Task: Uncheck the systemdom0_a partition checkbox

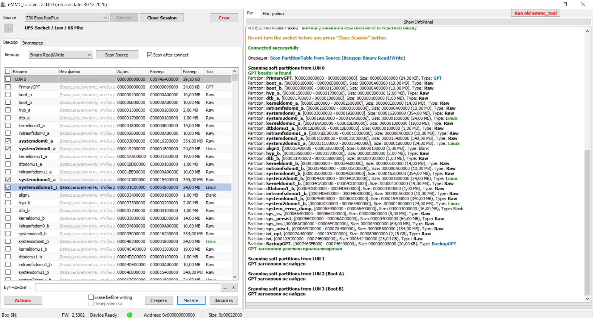Action: coord(8,141)
